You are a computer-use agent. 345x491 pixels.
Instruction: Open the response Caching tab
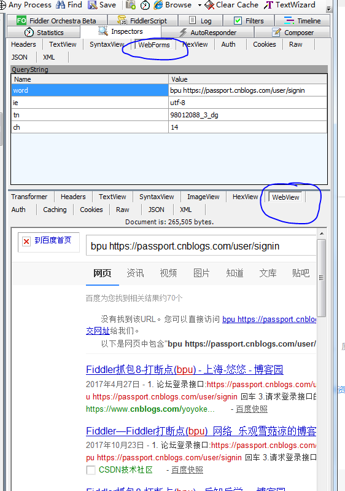55,210
